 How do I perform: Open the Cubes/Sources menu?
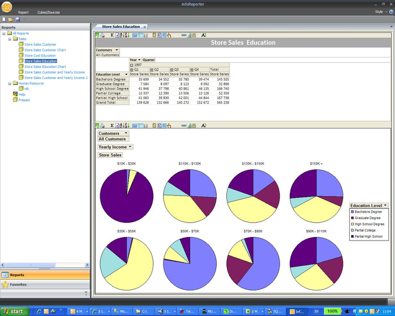tap(48, 12)
